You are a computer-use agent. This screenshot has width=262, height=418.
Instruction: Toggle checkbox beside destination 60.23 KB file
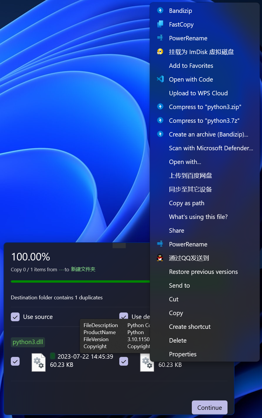tap(124, 361)
